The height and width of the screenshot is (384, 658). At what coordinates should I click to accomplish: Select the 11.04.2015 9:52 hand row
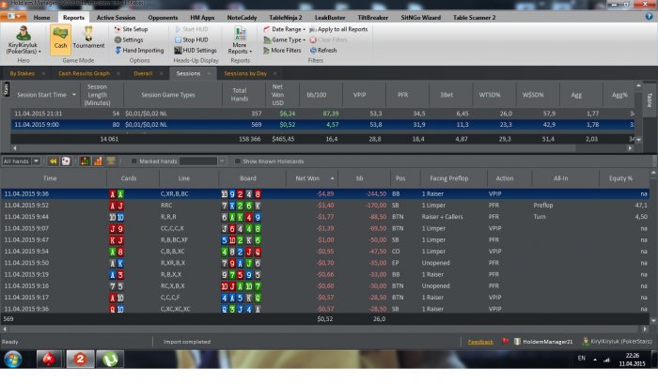325,206
